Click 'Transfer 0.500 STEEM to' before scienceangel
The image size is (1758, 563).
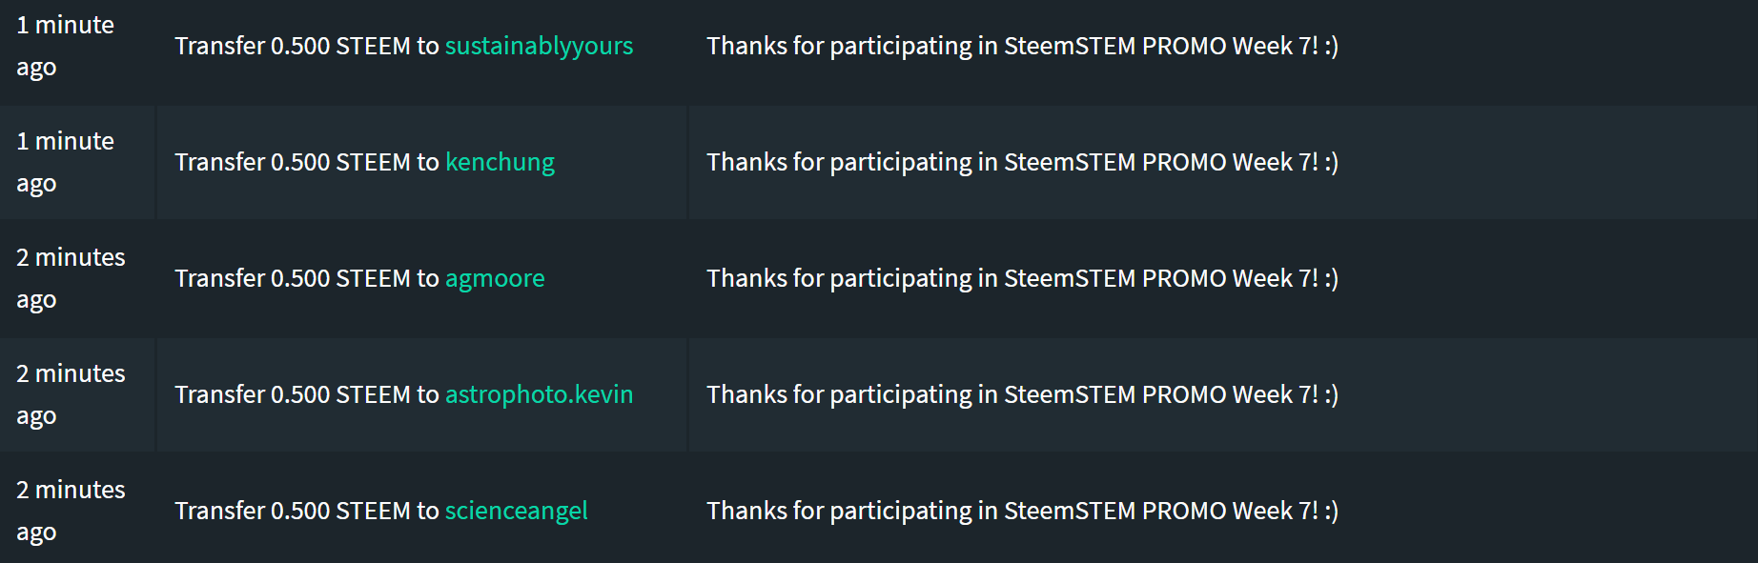click(307, 512)
